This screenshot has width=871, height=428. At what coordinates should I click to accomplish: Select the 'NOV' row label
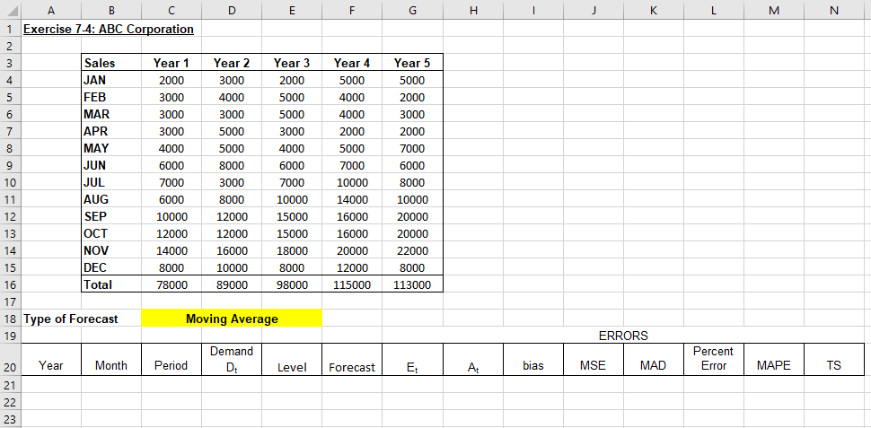pos(111,251)
